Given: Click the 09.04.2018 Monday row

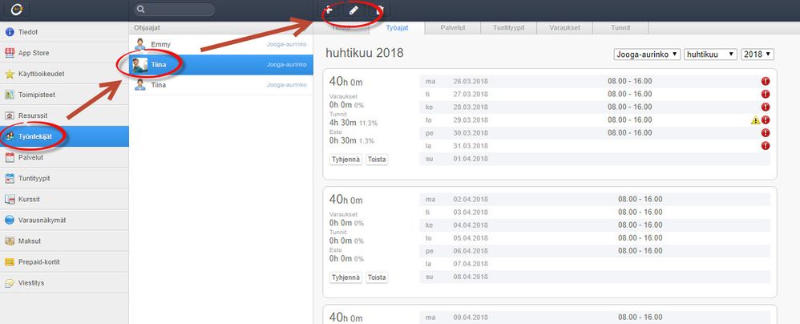Looking at the screenshot, I should 595,318.
